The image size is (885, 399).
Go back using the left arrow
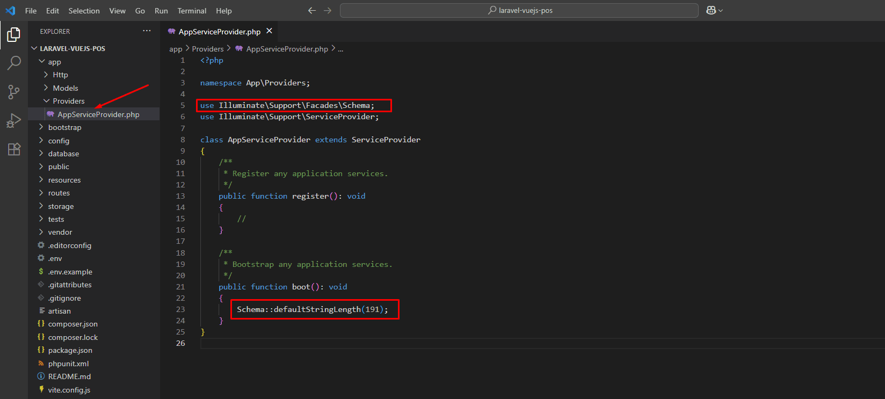click(x=311, y=11)
